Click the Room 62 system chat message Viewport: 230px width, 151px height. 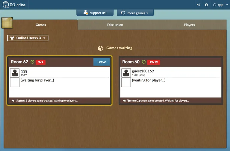(x=46, y=101)
